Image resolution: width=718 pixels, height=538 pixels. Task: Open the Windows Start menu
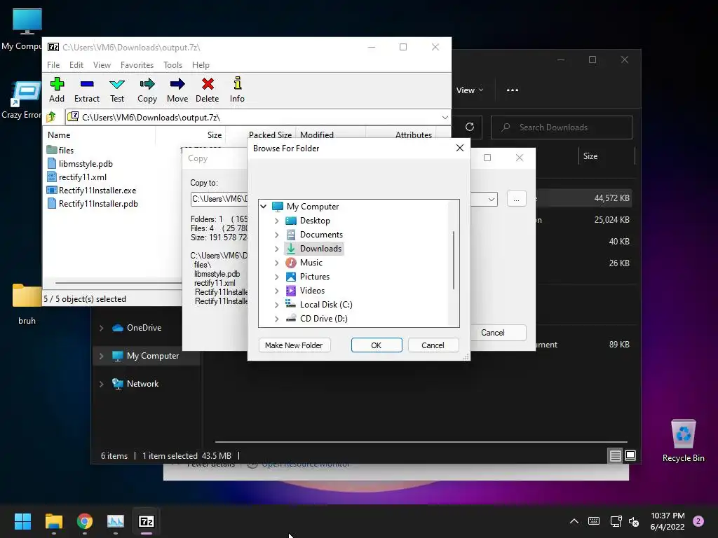(22, 521)
